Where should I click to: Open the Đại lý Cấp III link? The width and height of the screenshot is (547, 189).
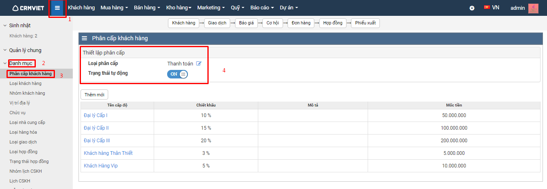(97, 141)
